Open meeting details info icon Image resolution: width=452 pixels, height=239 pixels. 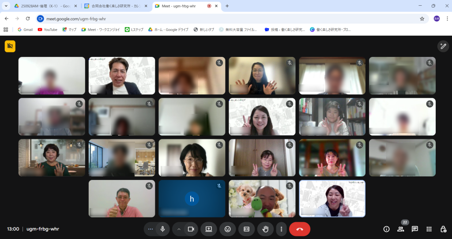[x=387, y=229]
